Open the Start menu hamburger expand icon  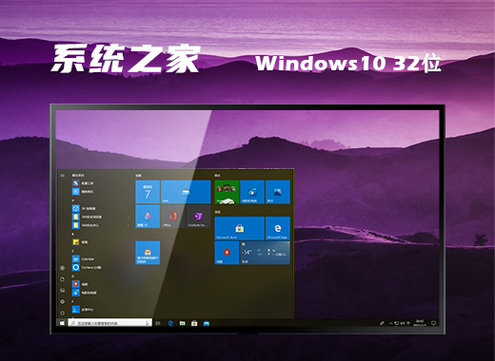[62, 175]
